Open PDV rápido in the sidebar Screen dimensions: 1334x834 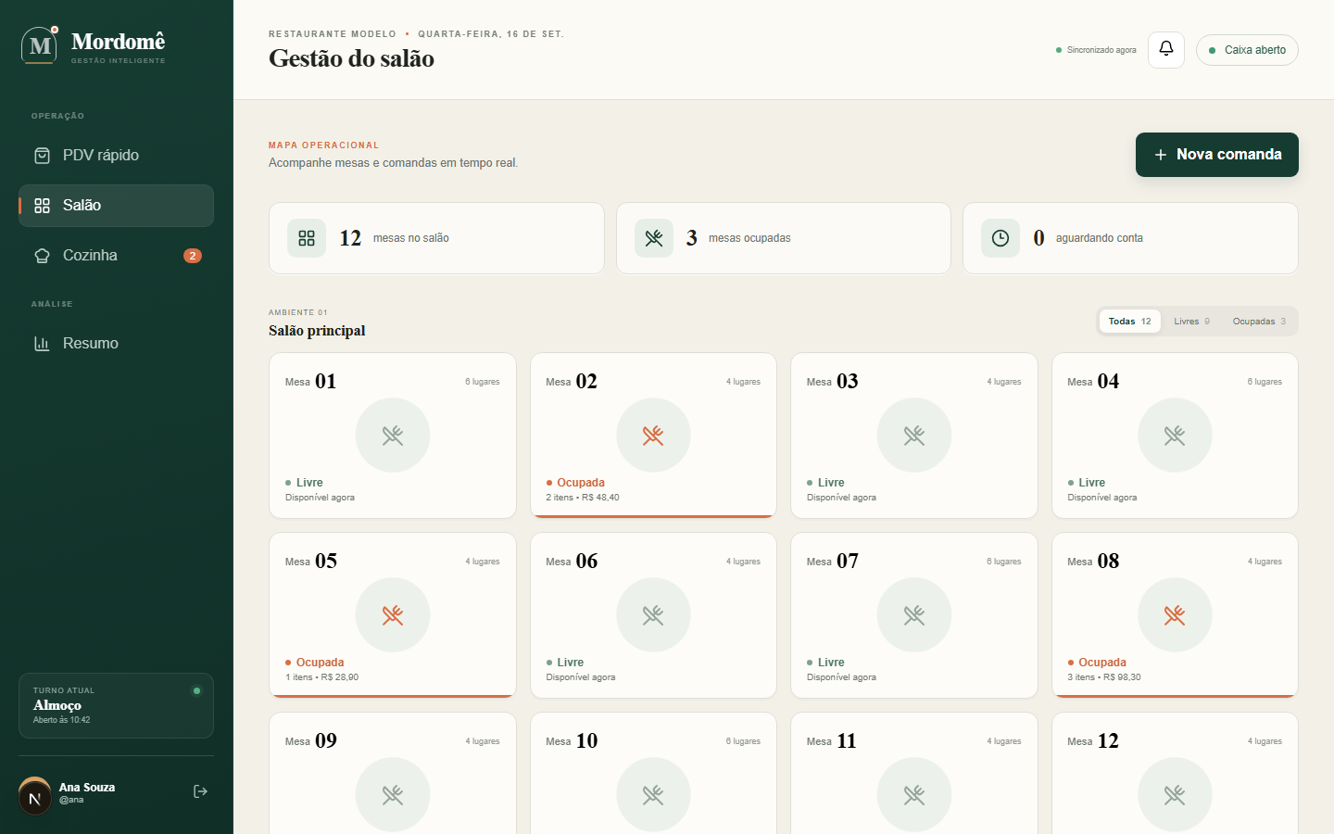(116, 156)
